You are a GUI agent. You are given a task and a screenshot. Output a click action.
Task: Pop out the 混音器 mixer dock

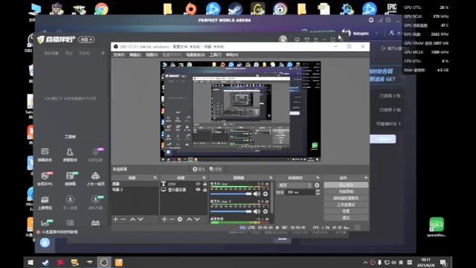pyautogui.click(x=271, y=178)
